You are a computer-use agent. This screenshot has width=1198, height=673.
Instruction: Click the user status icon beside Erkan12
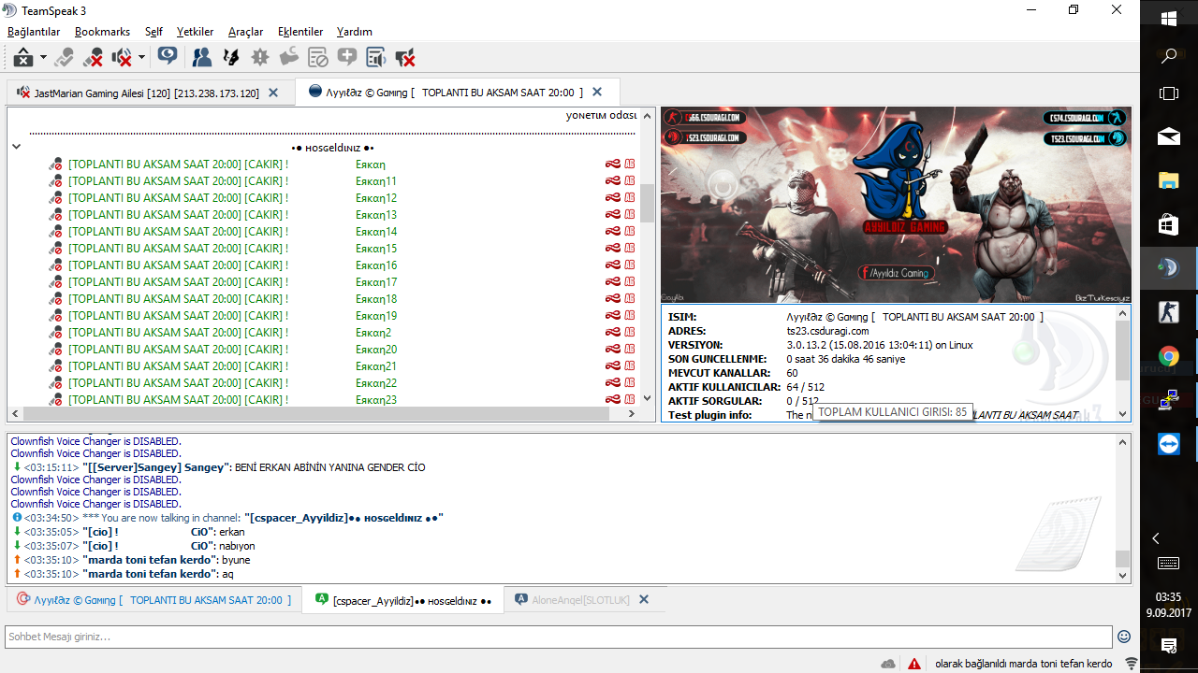pyautogui.click(x=55, y=198)
